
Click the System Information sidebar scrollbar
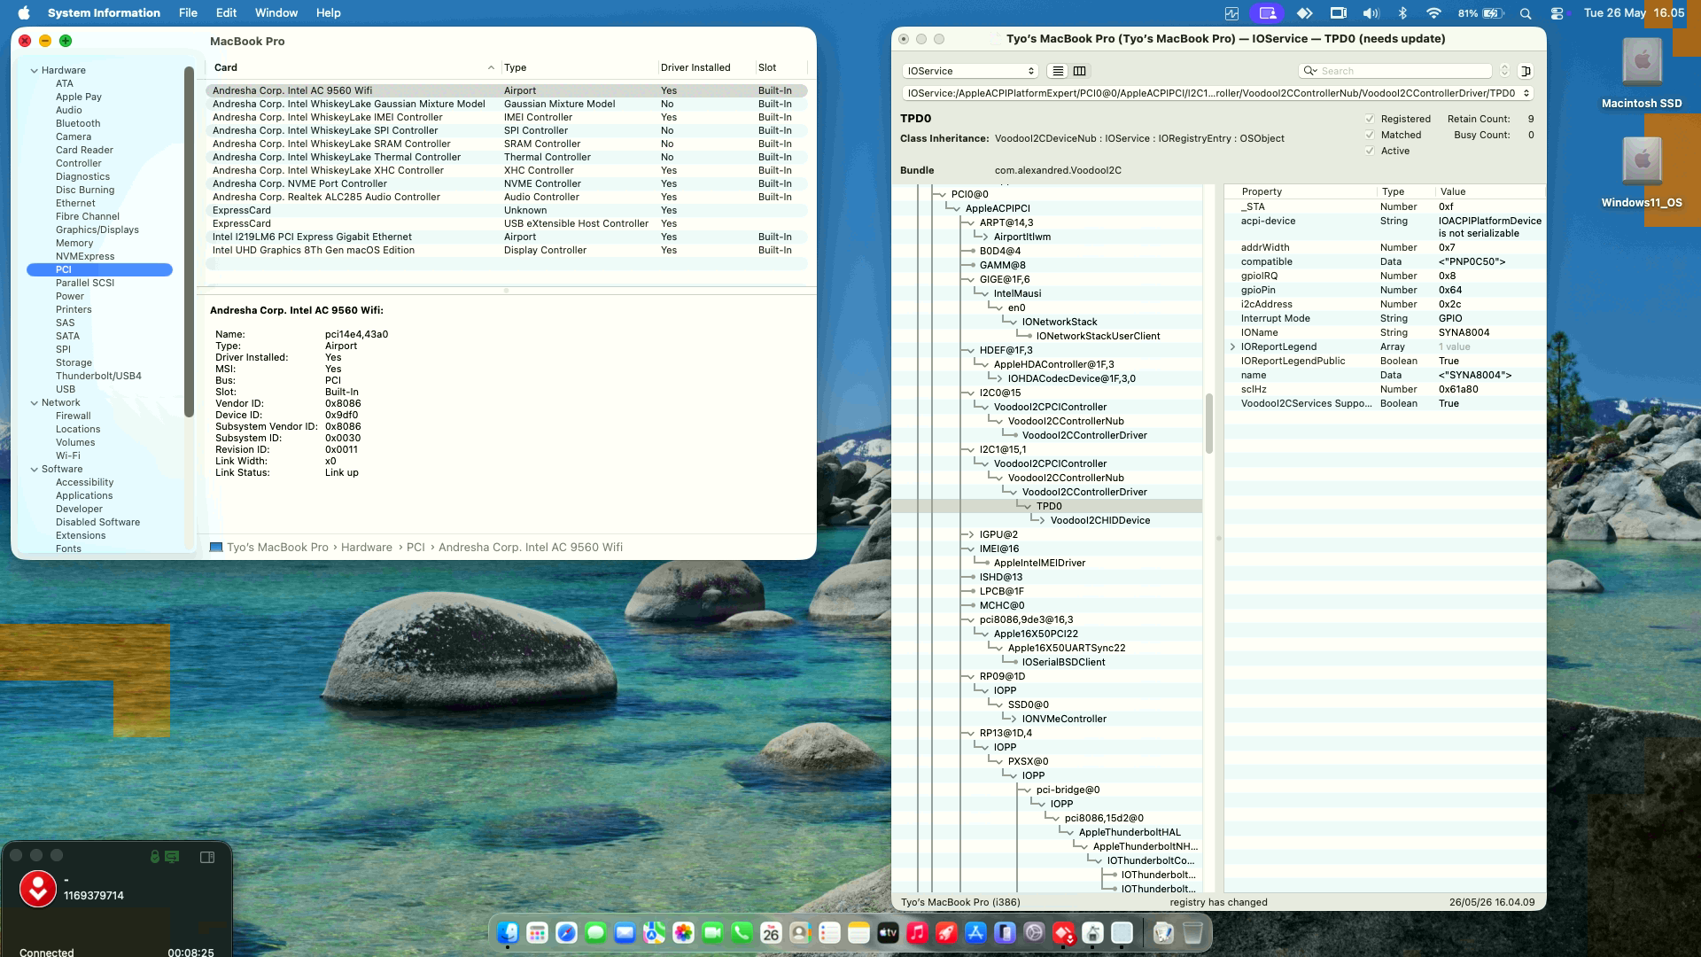[188, 241]
